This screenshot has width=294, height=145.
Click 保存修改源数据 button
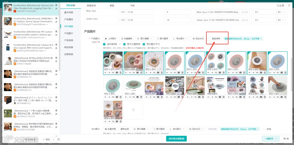pyautogui.click(x=176, y=139)
